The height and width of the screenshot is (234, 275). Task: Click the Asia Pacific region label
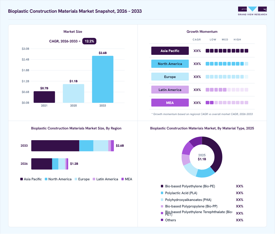click(x=170, y=51)
